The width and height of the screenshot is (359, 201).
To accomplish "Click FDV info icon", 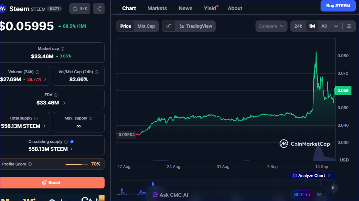I will pos(56,95).
